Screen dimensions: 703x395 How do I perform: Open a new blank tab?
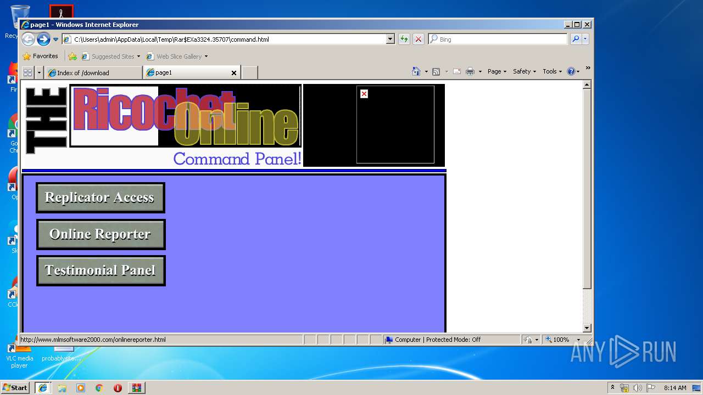coord(250,72)
